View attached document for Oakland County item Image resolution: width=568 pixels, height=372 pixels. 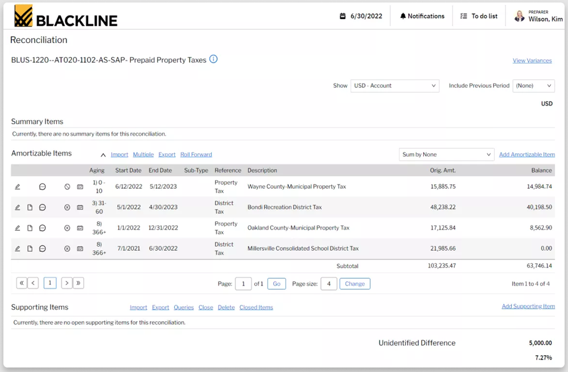30,227
